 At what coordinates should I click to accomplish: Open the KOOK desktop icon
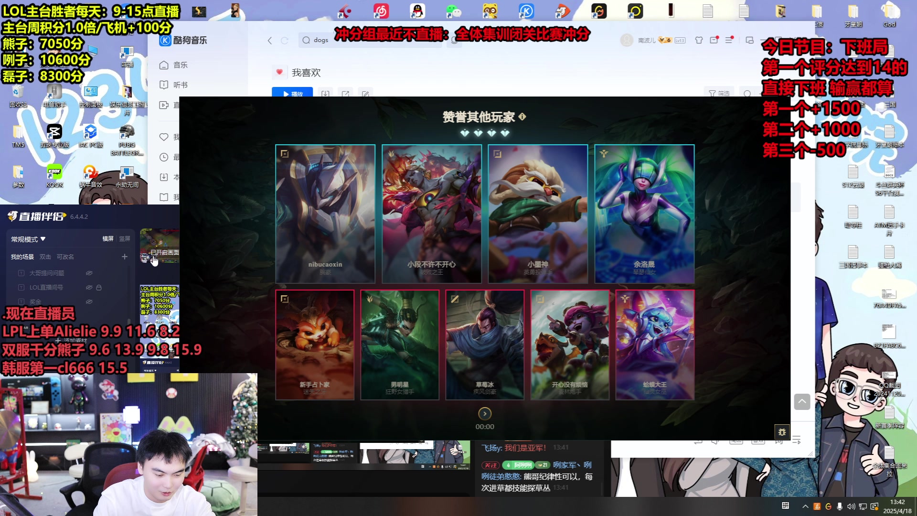54,176
